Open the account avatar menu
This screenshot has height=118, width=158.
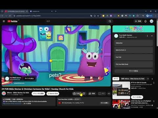coord(151,21)
